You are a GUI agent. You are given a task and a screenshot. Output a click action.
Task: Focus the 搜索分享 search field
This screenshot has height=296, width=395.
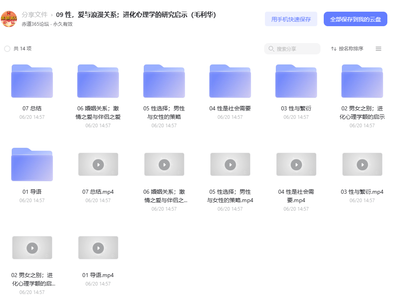coord(292,49)
